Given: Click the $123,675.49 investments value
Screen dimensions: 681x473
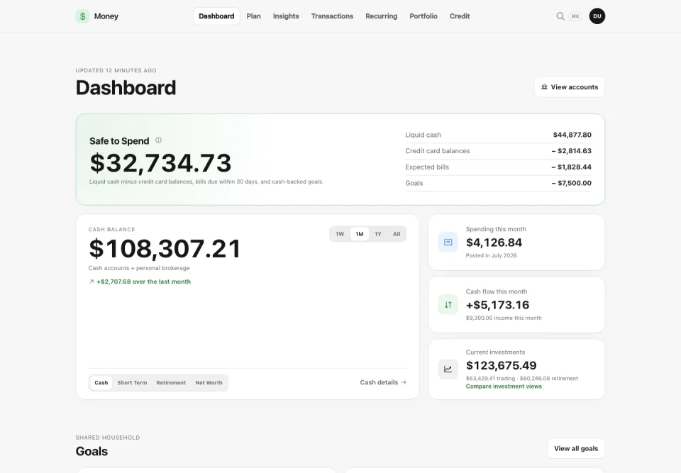Looking at the screenshot, I should click(x=502, y=365).
